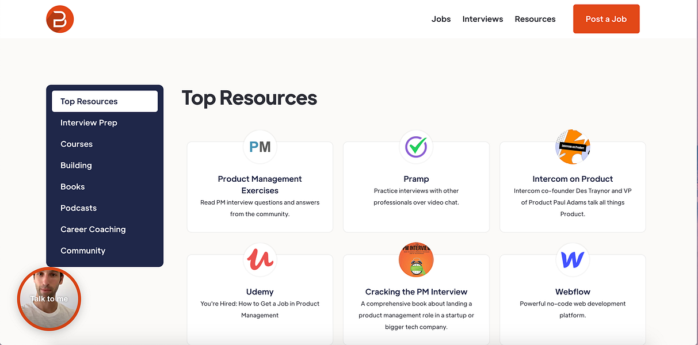The image size is (698, 345).
Task: Open the Cracking the PM Interview title
Action: point(416,292)
